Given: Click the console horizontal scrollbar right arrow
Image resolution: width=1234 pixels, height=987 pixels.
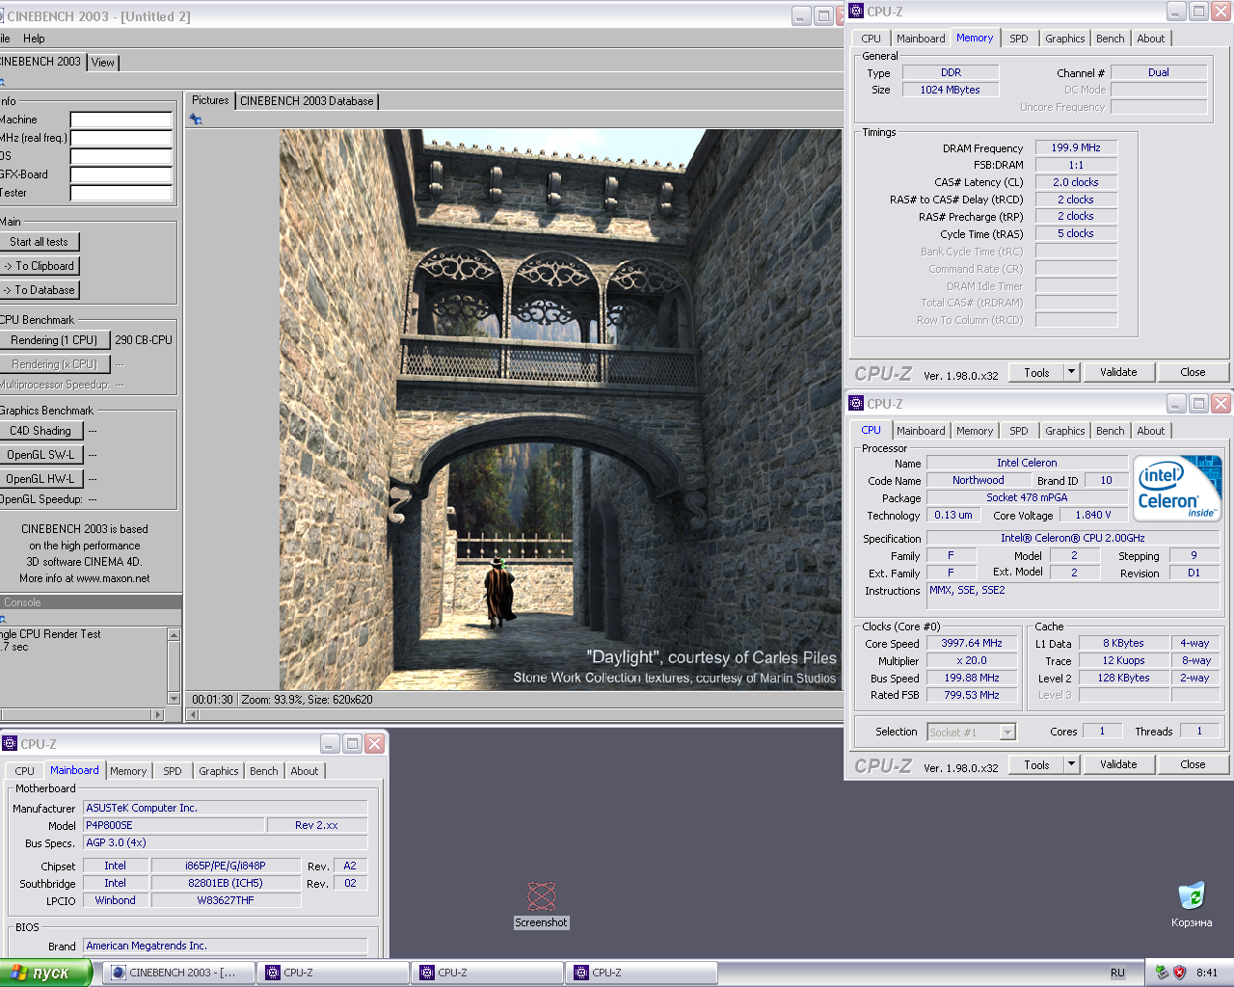Looking at the screenshot, I should click(x=158, y=714).
